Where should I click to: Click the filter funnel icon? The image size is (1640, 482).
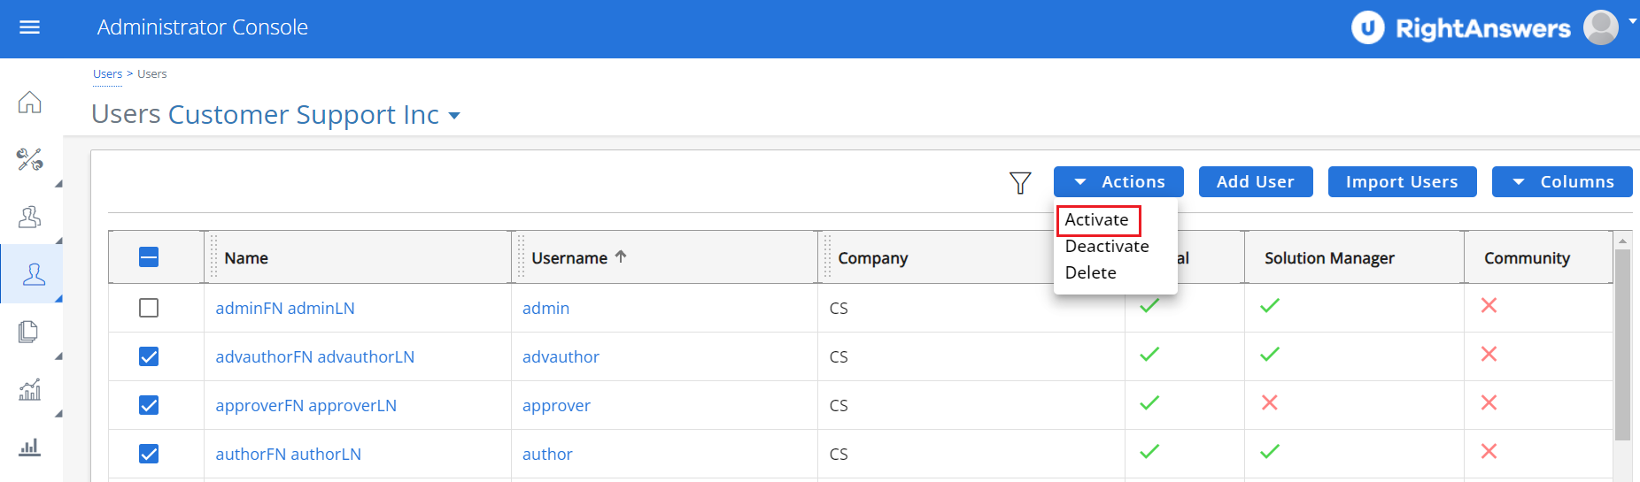1020,182
